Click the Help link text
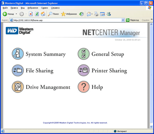The height and width of the screenshot is (134, 154). [x=97, y=87]
